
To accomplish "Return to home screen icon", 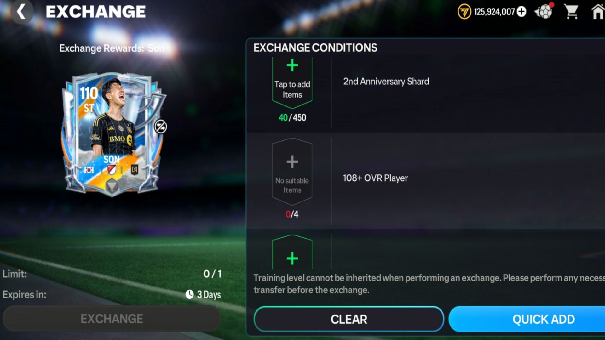I will pyautogui.click(x=597, y=12).
